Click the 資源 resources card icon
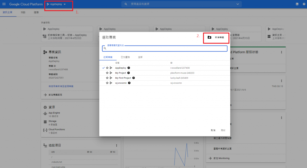Screen dimensions: 307x168 [x=45, y=107]
